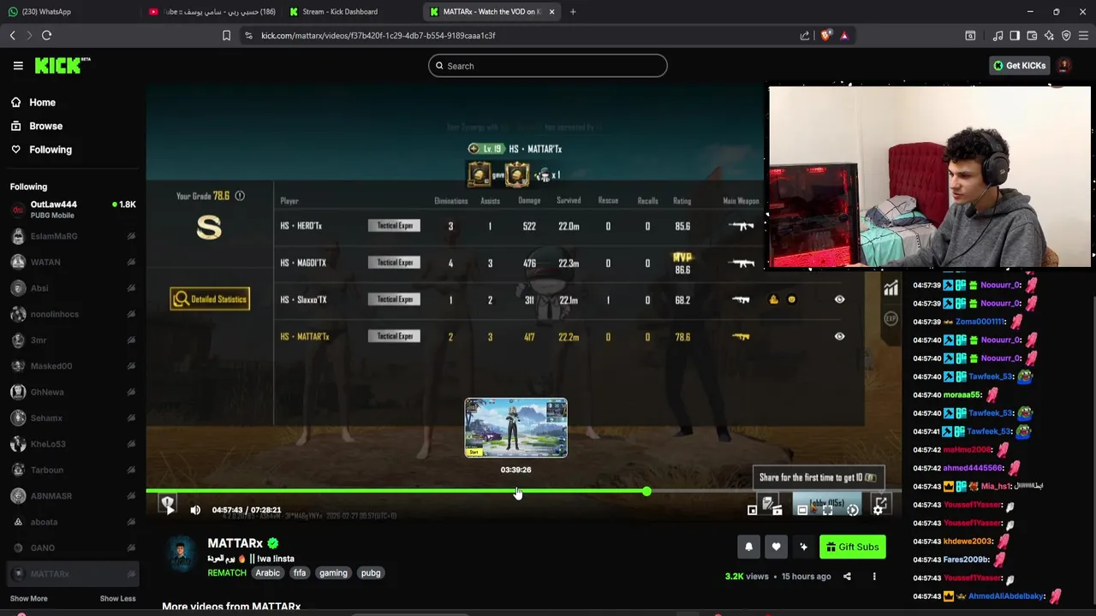
Task: Mute the video with speaker icon
Action: click(195, 510)
